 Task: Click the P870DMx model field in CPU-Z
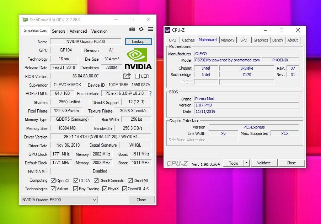228,60
